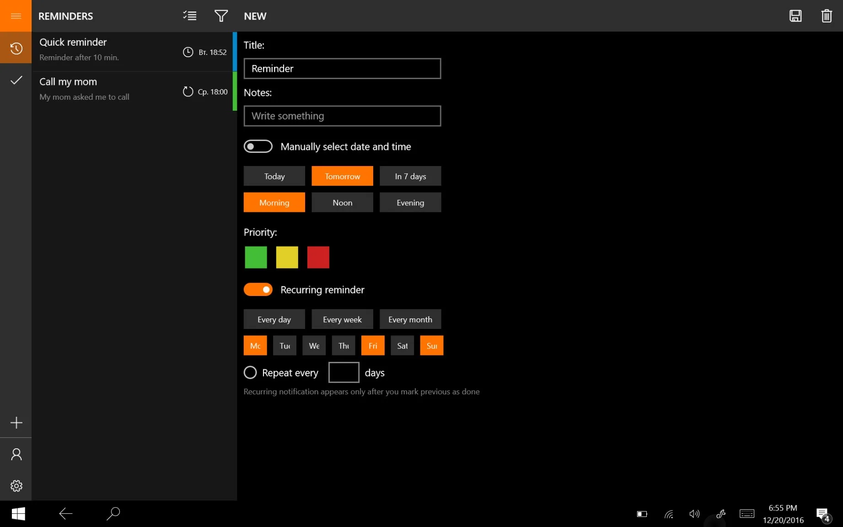
Task: Check battery status tray icon
Action: pos(642,514)
